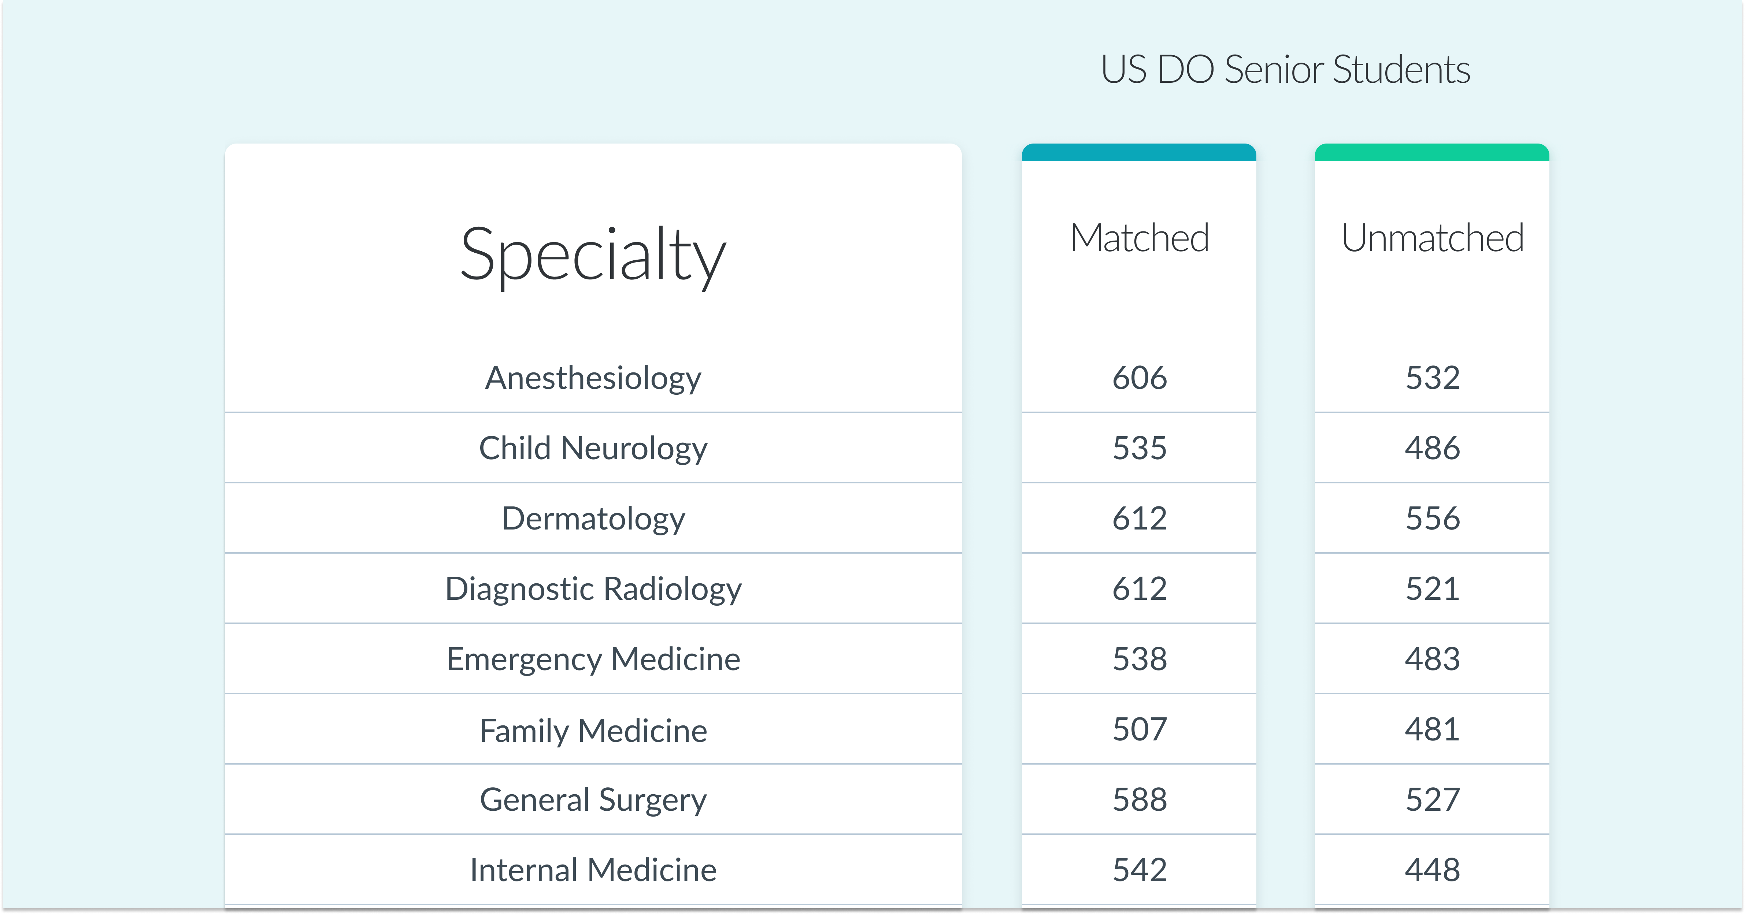Select the Matched column header
This screenshot has height=914, width=1745.
1140,238
